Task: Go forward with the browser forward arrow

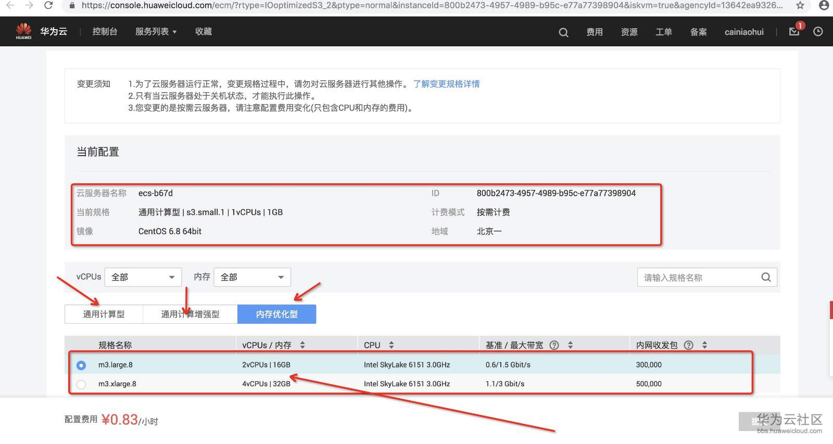Action: point(29,5)
